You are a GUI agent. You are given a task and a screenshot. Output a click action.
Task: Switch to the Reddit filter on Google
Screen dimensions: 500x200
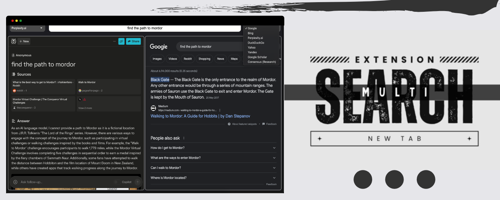(188, 59)
